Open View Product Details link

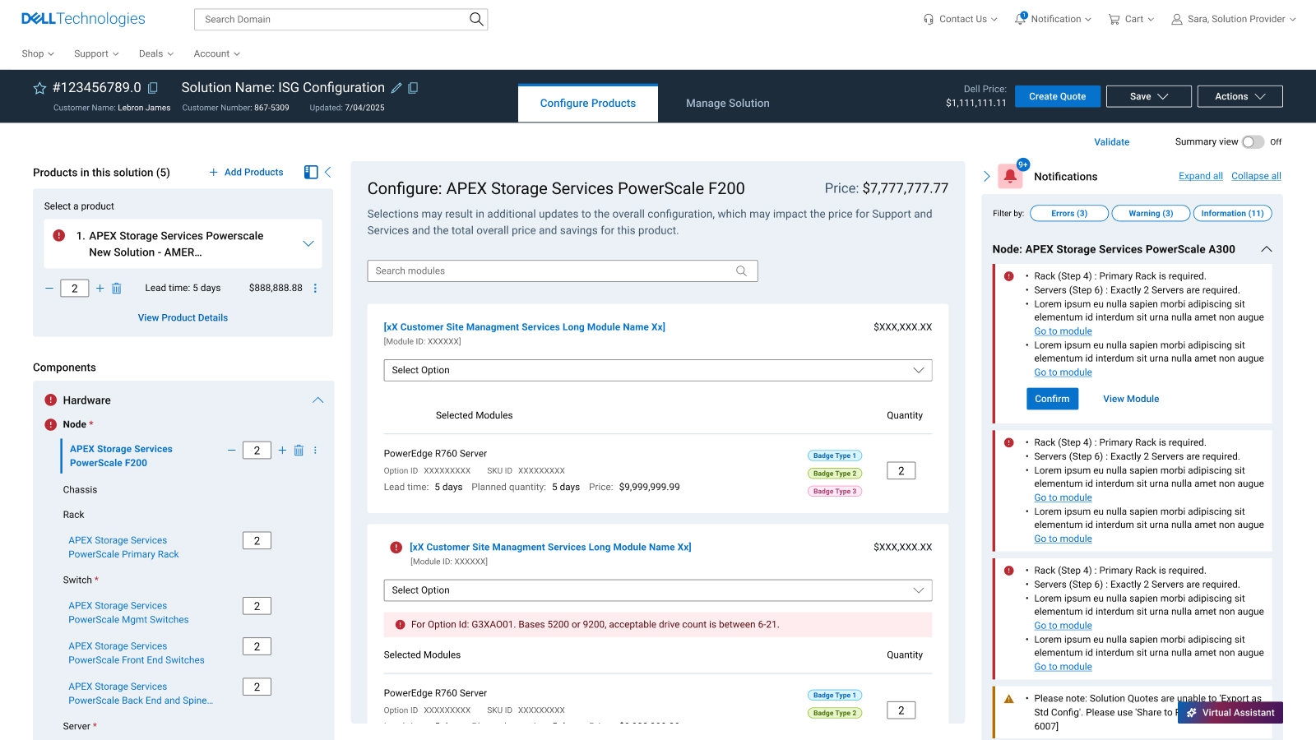(183, 318)
